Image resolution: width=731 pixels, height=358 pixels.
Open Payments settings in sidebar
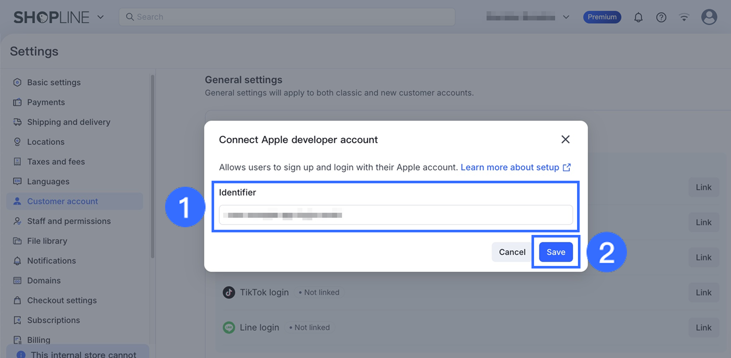[x=46, y=102]
